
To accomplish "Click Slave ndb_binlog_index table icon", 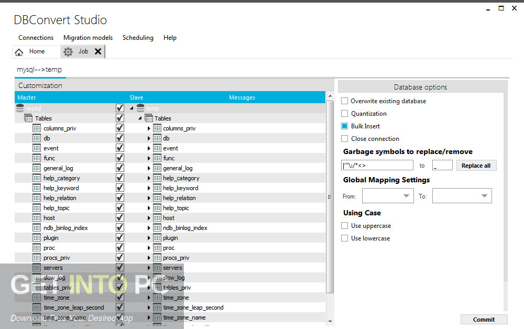I will [157, 228].
